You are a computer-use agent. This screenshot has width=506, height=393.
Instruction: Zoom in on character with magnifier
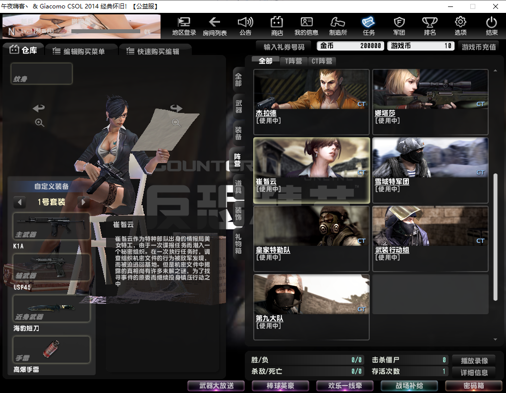point(40,123)
